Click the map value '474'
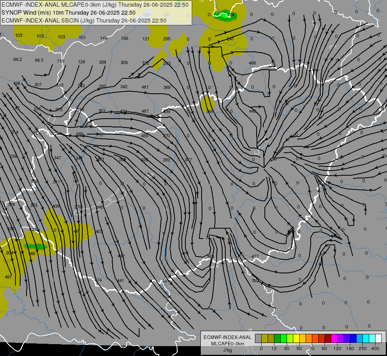The height and width of the screenshot is (356, 387). coord(98,280)
